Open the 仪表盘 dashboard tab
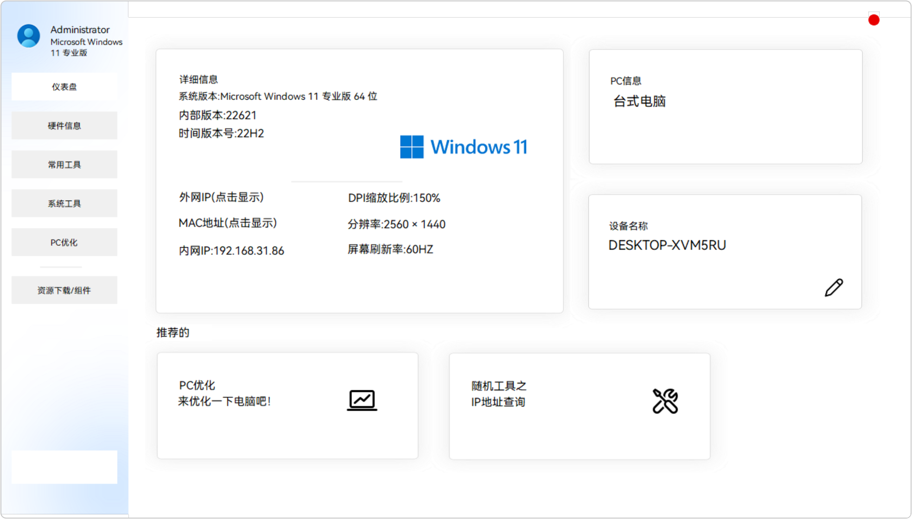This screenshot has width=912, height=519. point(64,87)
